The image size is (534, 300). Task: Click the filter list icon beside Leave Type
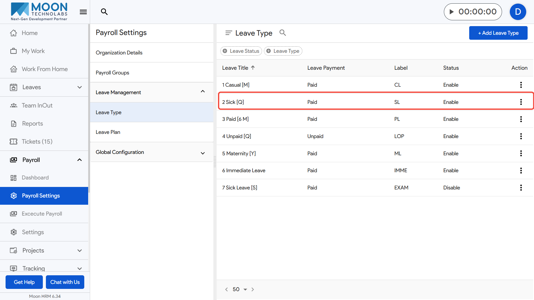pyautogui.click(x=228, y=33)
